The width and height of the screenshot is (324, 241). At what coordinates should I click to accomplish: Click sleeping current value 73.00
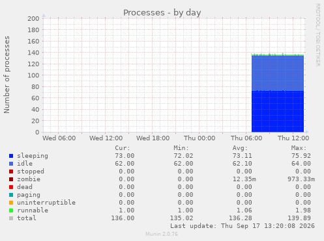point(125,156)
